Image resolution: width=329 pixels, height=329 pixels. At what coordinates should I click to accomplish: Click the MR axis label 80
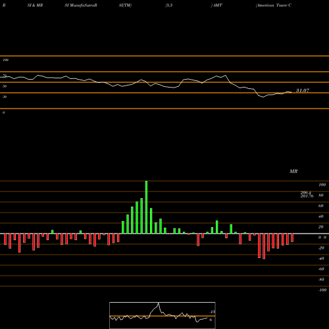[321, 195]
